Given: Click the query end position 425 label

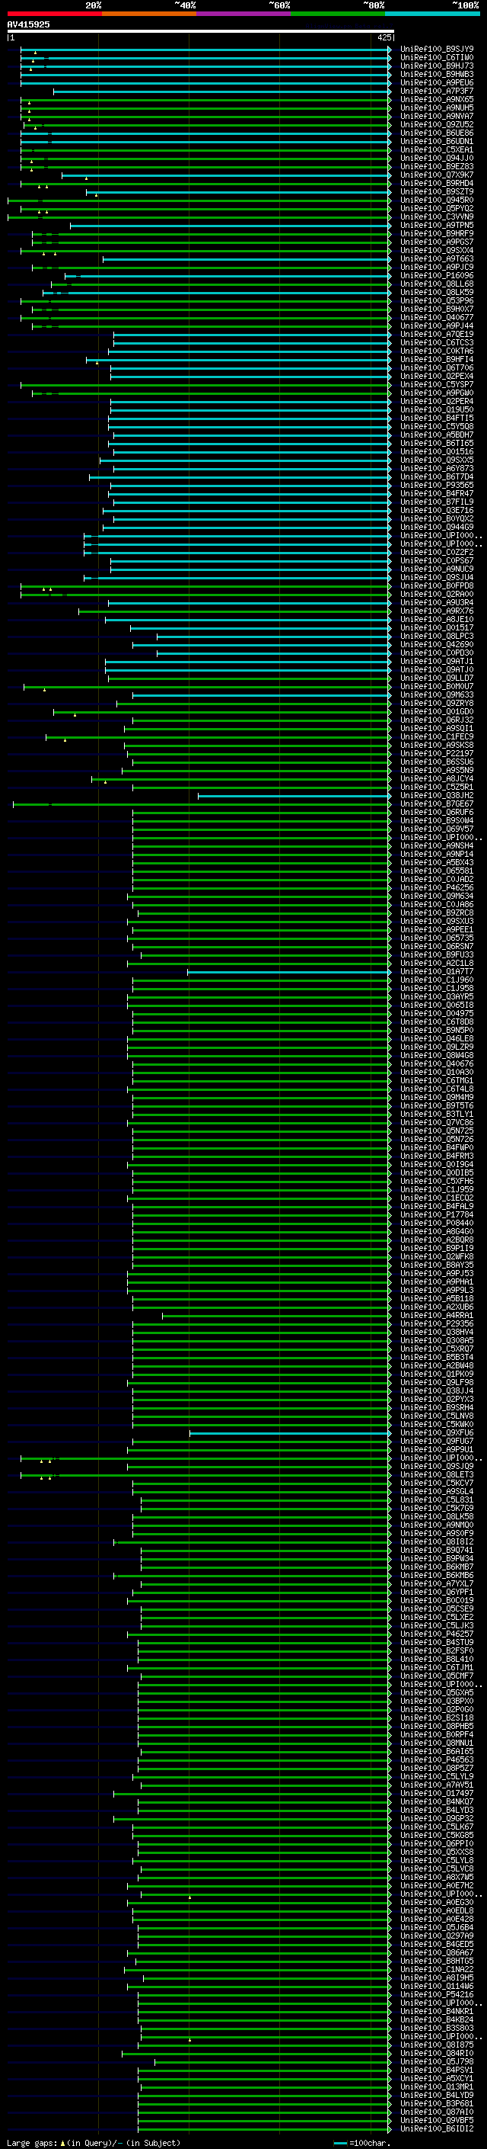Looking at the screenshot, I should [384, 37].
